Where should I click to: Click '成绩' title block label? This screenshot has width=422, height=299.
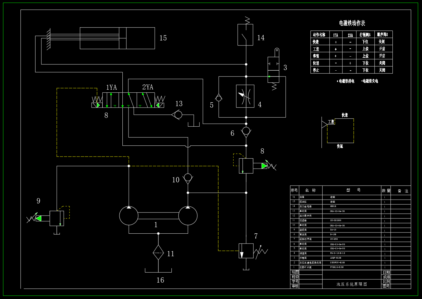(386, 277)
